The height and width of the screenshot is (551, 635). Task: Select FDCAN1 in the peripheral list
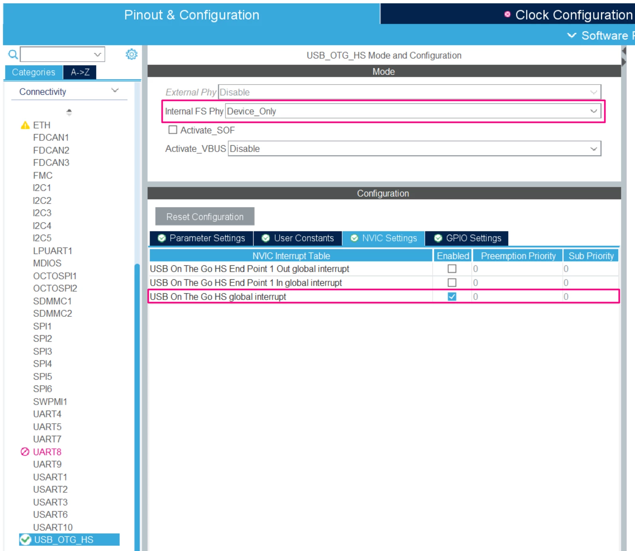[51, 138]
